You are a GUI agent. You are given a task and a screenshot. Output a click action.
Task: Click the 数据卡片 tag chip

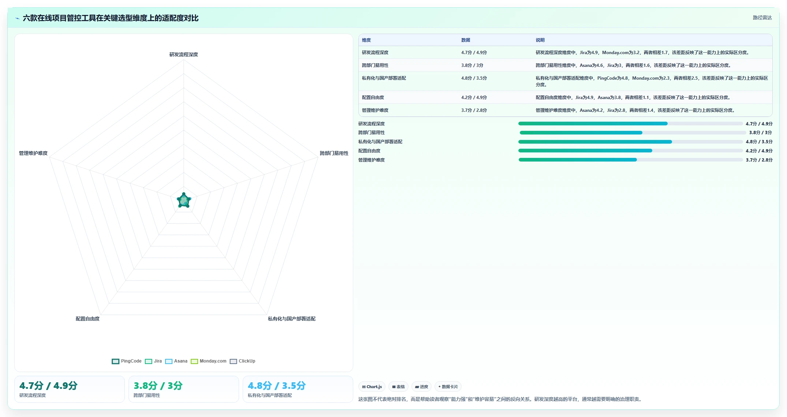(x=448, y=387)
